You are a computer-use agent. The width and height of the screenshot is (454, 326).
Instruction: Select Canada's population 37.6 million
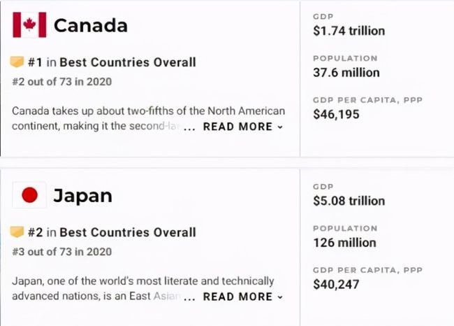[346, 73]
